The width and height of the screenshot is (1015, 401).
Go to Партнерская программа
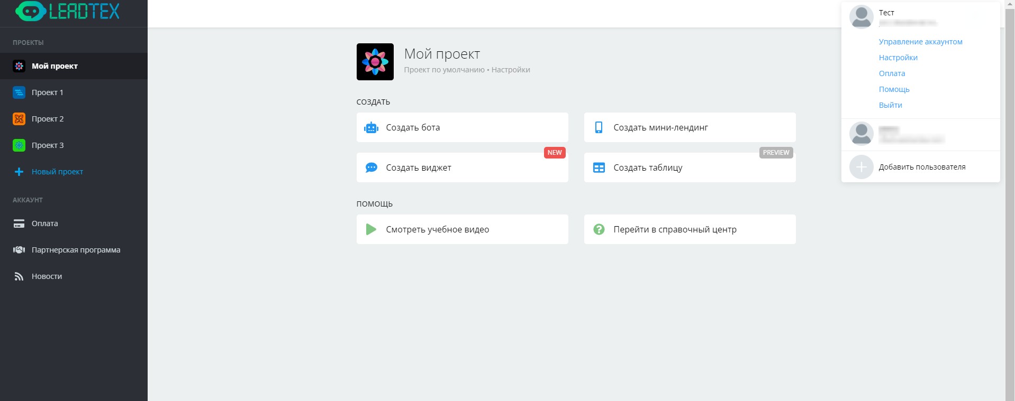pos(76,250)
